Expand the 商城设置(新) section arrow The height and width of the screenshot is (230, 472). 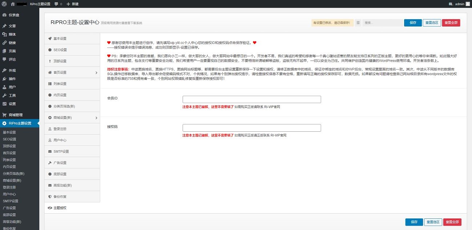click(x=96, y=118)
